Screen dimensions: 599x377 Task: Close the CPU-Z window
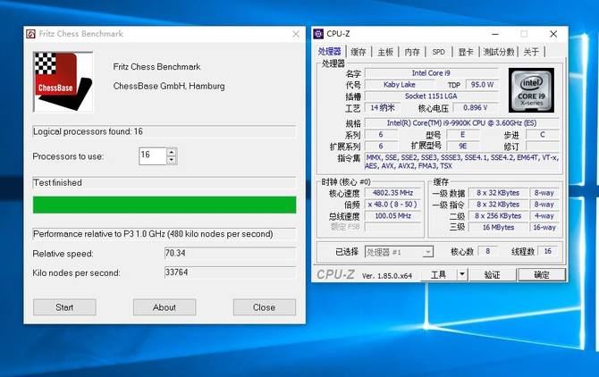tap(553, 34)
